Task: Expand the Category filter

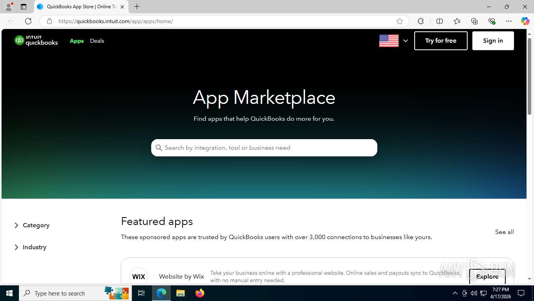Action: click(32, 225)
